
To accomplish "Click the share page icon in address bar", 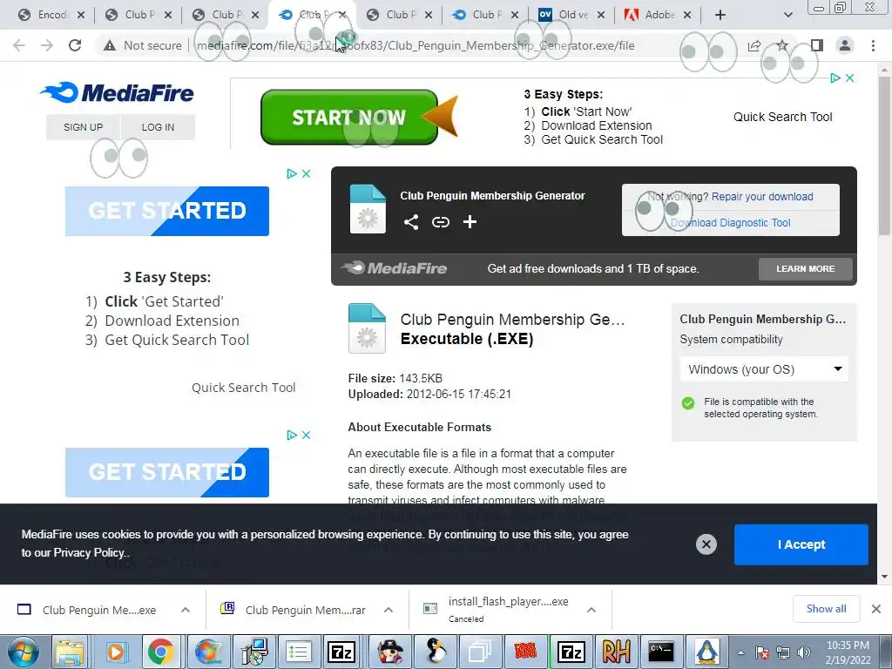I will 754,45.
